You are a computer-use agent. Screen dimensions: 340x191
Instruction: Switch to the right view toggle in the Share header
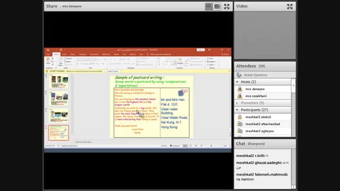pos(217,6)
